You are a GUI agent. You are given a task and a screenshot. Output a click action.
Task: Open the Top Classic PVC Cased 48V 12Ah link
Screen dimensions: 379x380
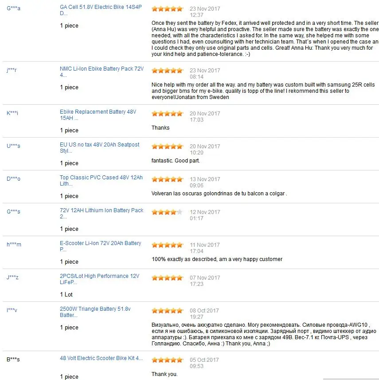coord(101,181)
